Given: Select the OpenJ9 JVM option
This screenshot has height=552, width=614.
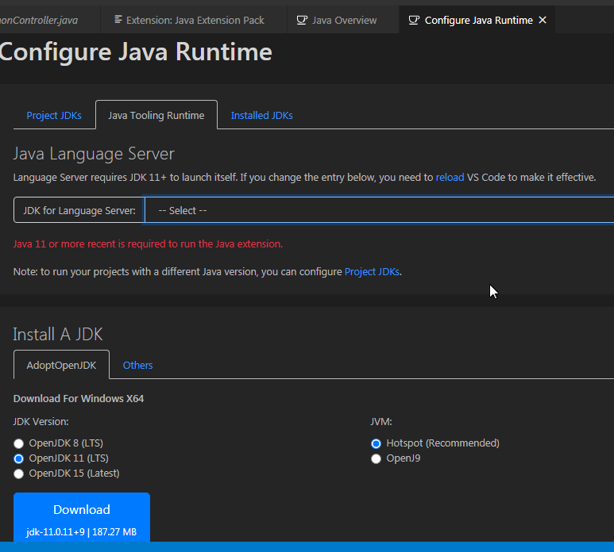Looking at the screenshot, I should [x=376, y=458].
